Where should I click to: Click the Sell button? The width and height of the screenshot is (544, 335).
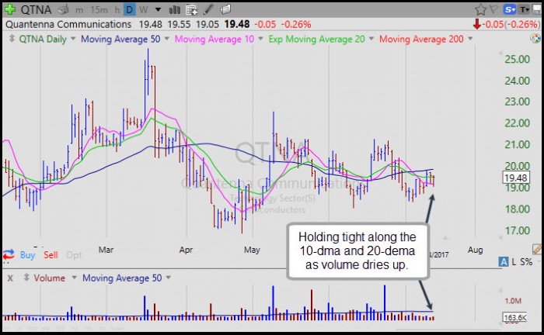(x=51, y=255)
